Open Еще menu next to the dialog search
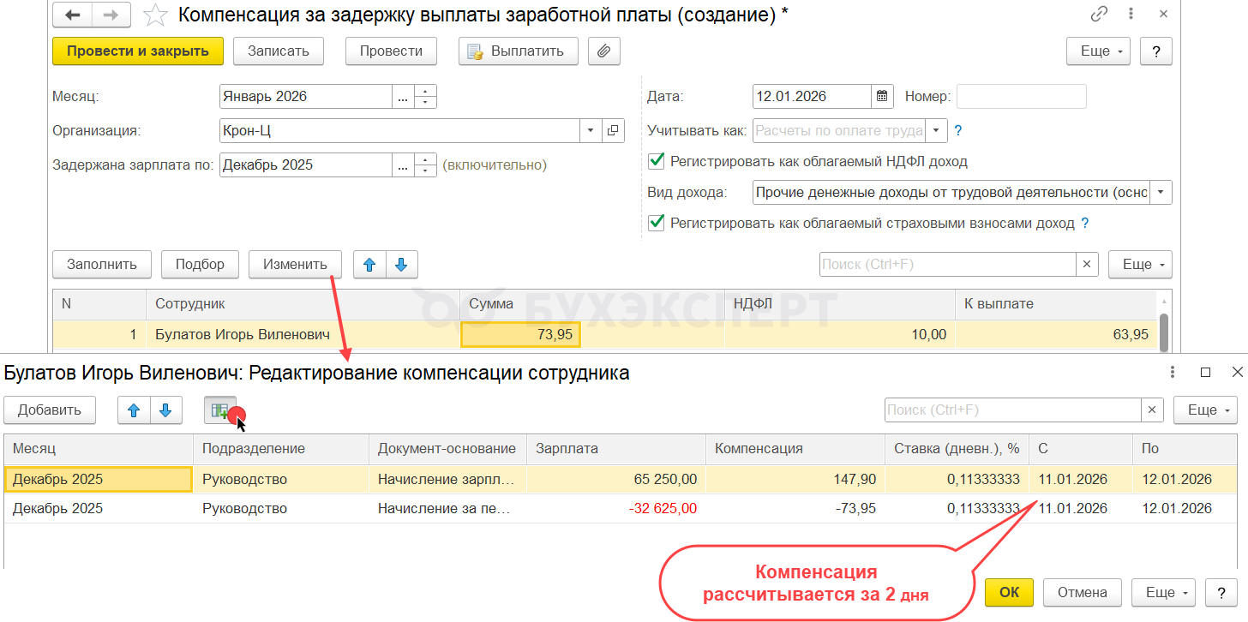Image resolution: width=1248 pixels, height=622 pixels. point(1205,410)
